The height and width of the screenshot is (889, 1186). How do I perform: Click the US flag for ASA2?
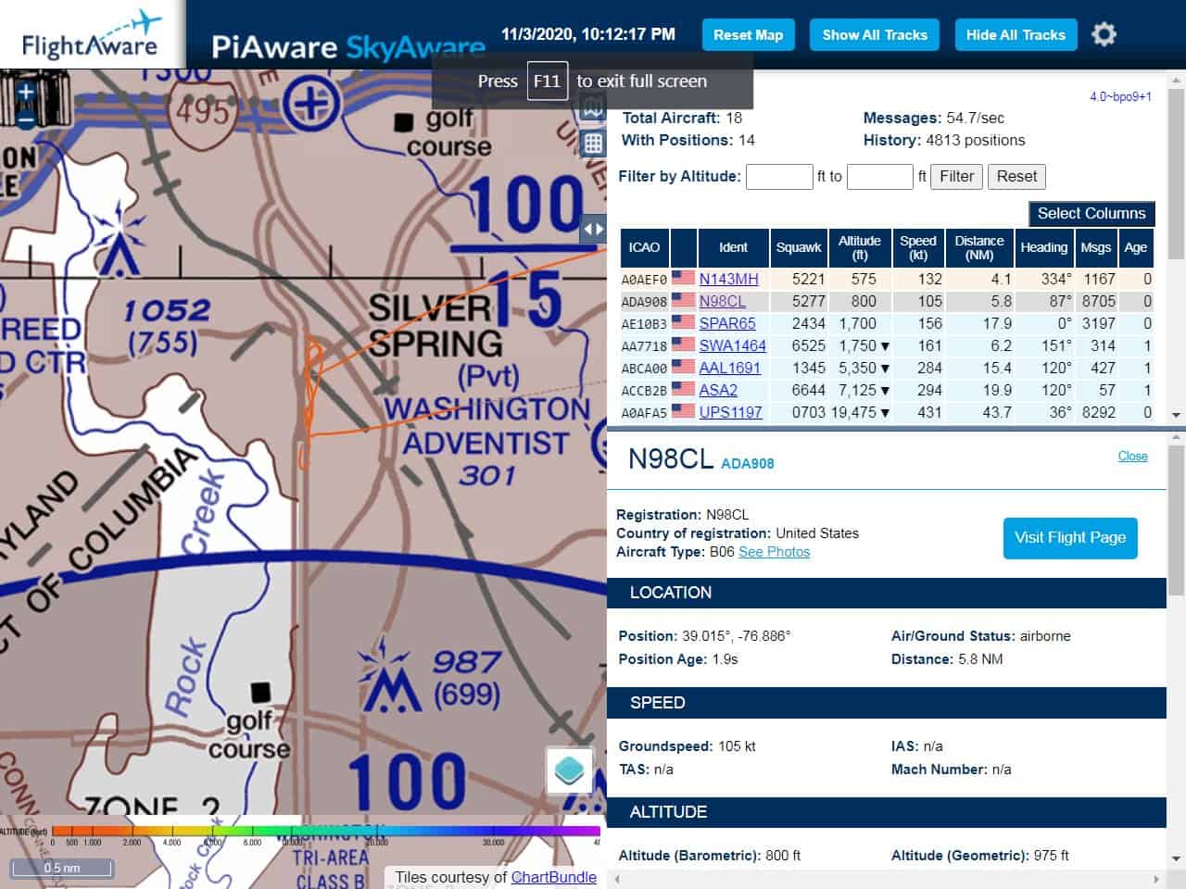(683, 389)
